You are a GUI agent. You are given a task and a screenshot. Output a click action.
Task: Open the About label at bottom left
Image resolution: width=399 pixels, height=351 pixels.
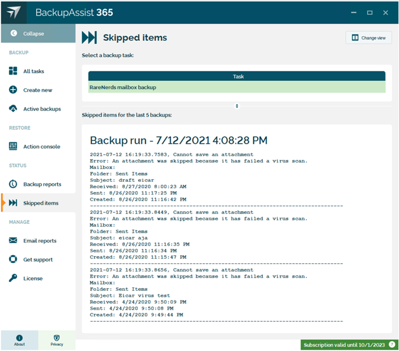pyautogui.click(x=19, y=344)
